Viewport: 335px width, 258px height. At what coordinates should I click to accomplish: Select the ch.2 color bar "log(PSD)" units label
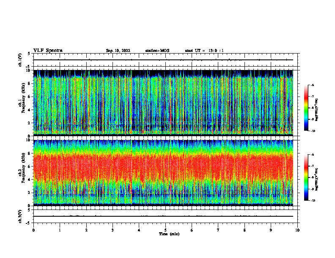click(x=317, y=179)
